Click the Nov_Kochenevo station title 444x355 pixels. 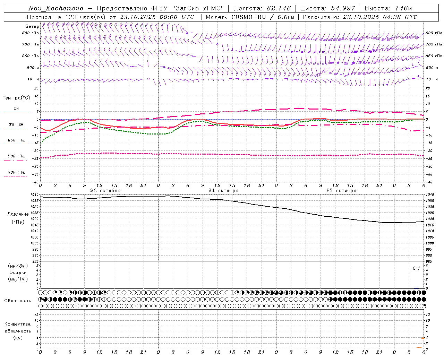(x=56, y=8)
